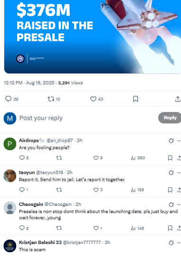Open the Grok icon on the Airdrops reply
181x256 pixels.
point(171,141)
